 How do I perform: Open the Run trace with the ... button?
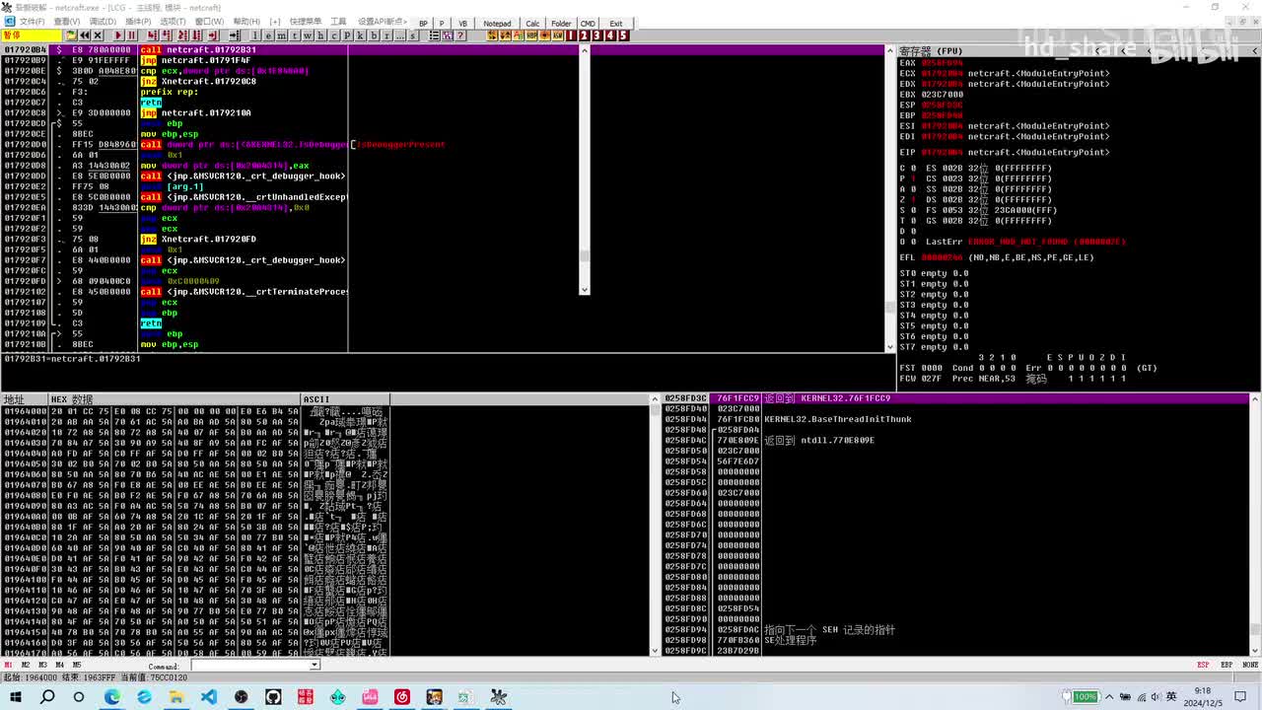coord(398,35)
